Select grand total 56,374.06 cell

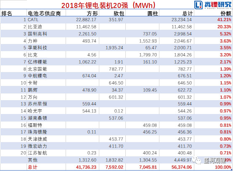182,167
